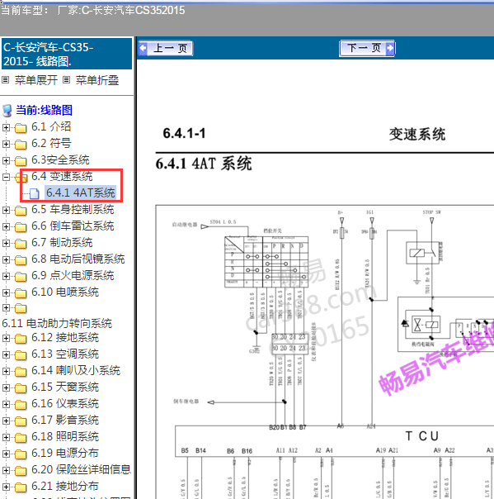Select 6.14 喇叭及小系统 entry
The height and width of the screenshot is (499, 494).
coord(76,370)
